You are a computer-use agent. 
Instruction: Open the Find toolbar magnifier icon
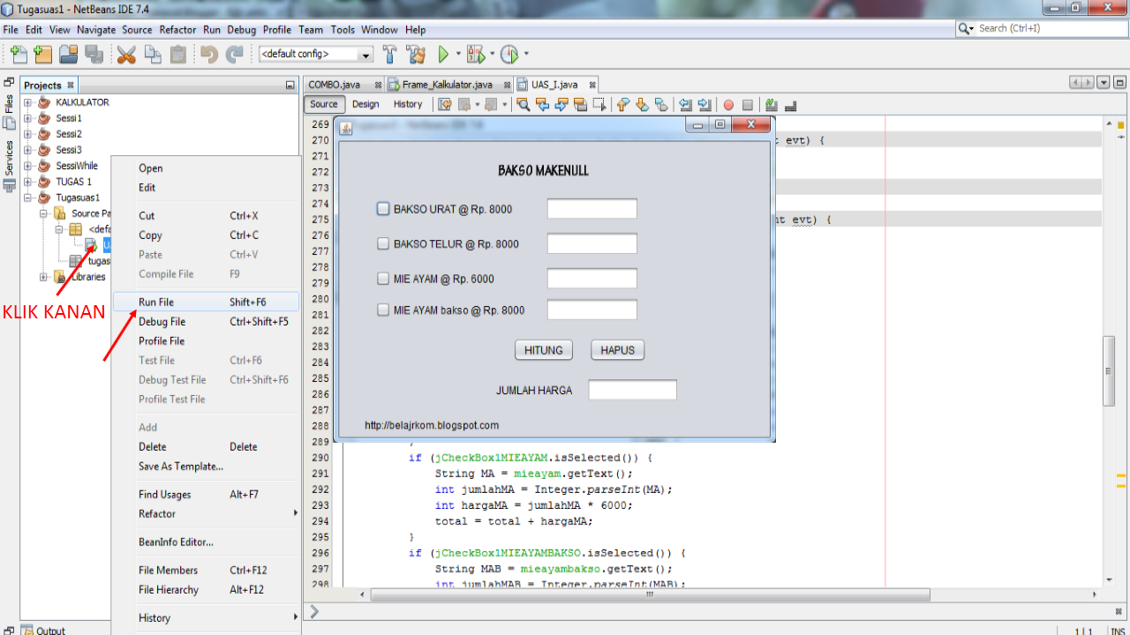523,104
